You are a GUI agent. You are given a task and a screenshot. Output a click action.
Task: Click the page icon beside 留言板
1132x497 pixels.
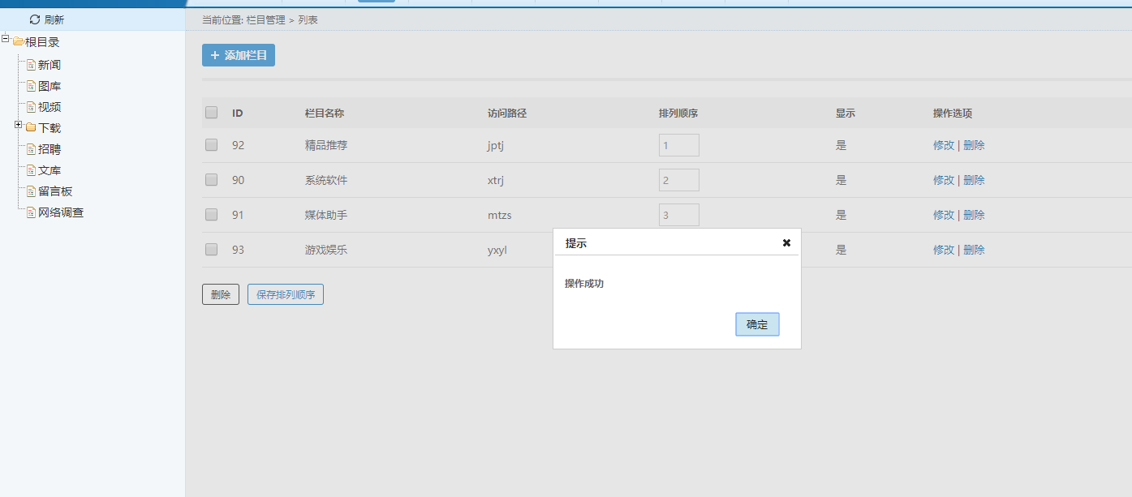coord(31,191)
